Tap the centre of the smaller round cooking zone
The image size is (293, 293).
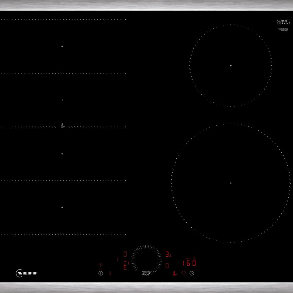[x=231, y=66]
